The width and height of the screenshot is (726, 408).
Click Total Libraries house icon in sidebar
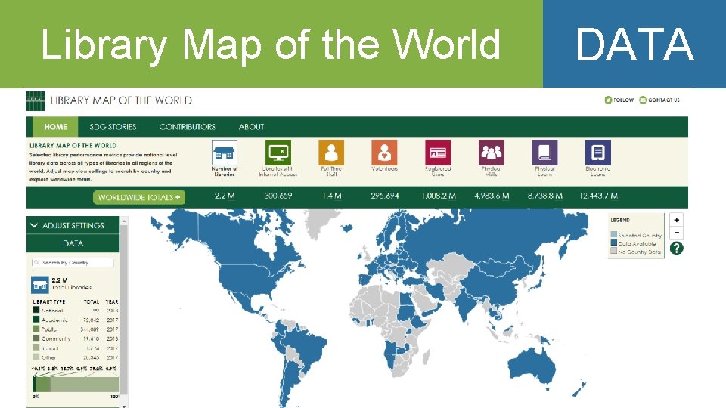pos(40,285)
